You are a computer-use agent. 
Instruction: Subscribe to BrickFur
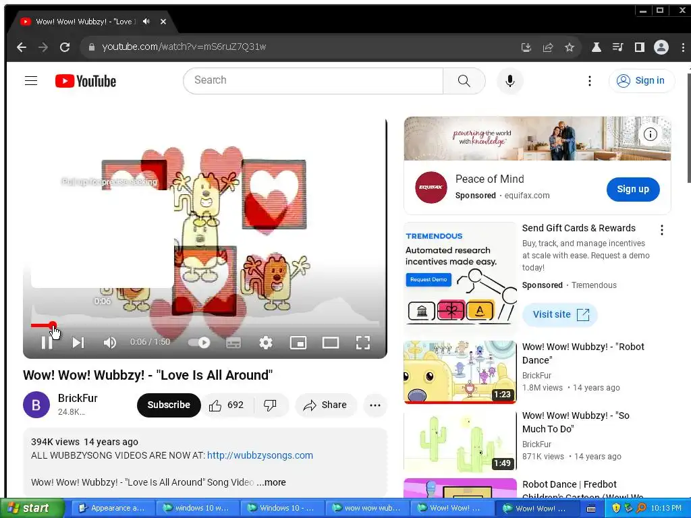click(x=169, y=405)
